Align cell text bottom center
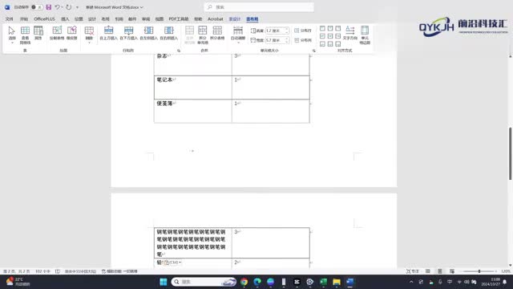 (x=330, y=43)
